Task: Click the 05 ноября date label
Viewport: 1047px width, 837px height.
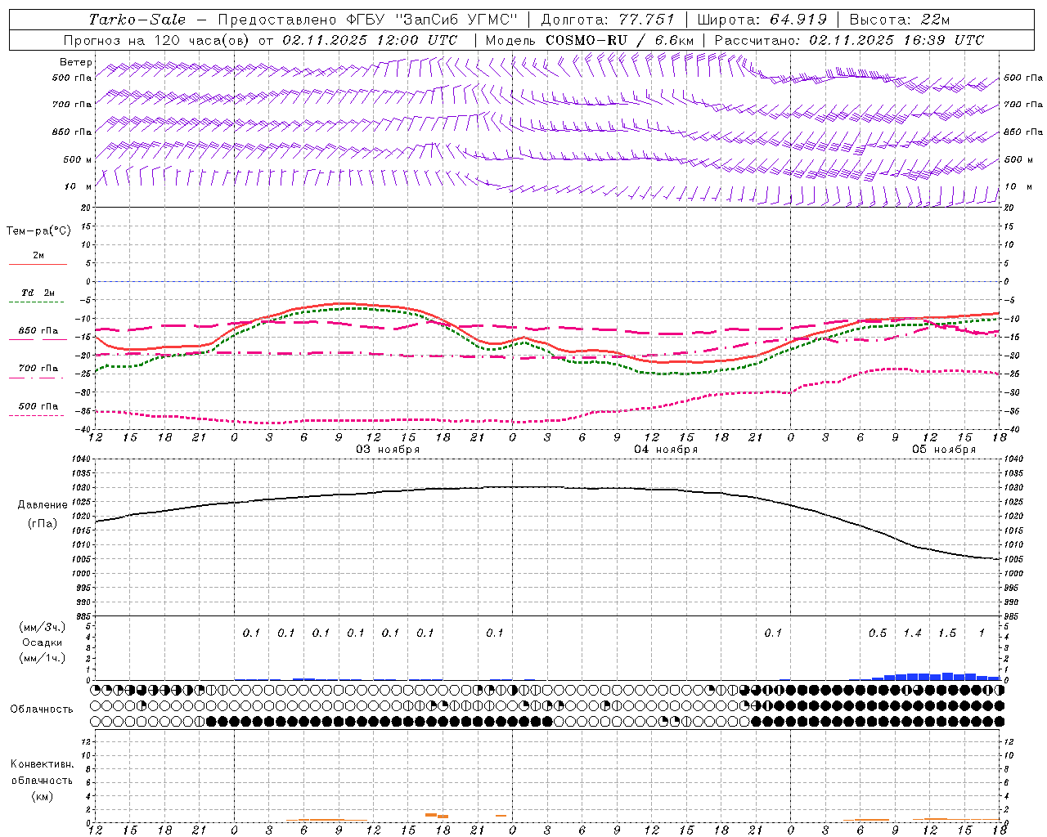Action: [944, 450]
